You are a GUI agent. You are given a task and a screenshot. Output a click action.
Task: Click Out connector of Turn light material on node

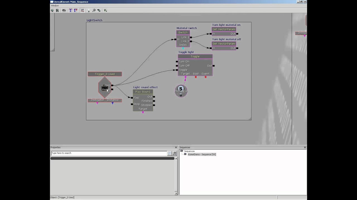(237, 34)
